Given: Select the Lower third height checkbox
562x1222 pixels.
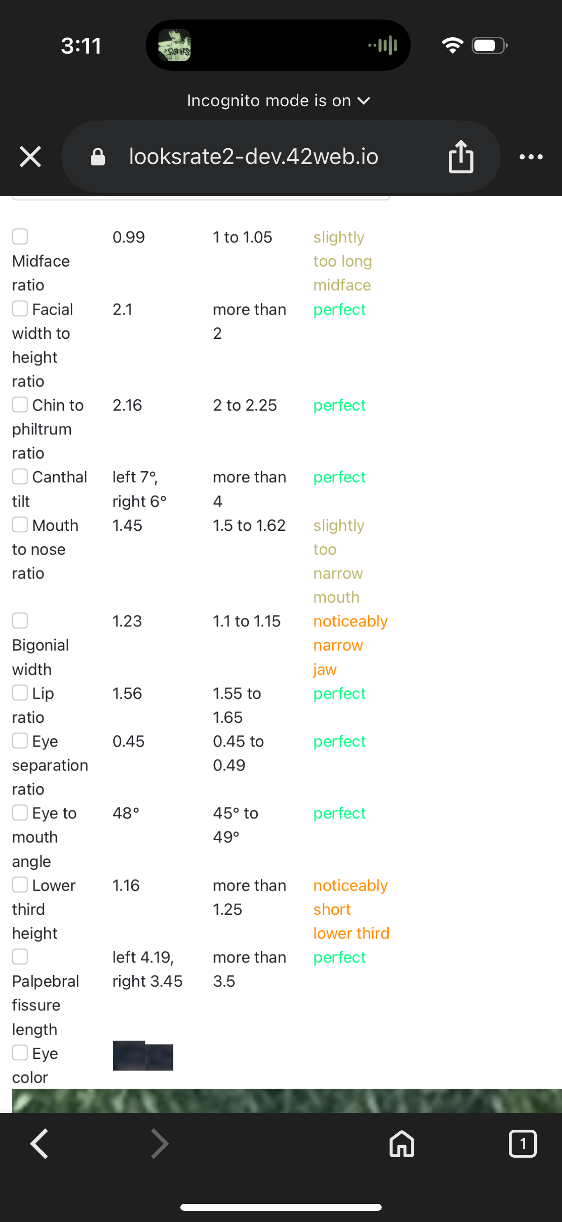Looking at the screenshot, I should pos(20,885).
